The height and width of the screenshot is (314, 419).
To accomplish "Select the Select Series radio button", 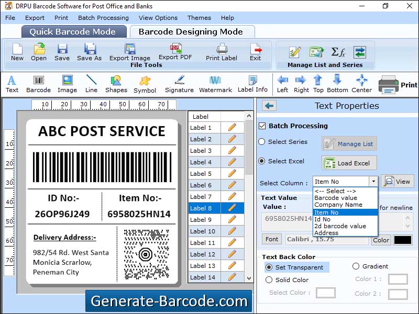I will [262, 142].
